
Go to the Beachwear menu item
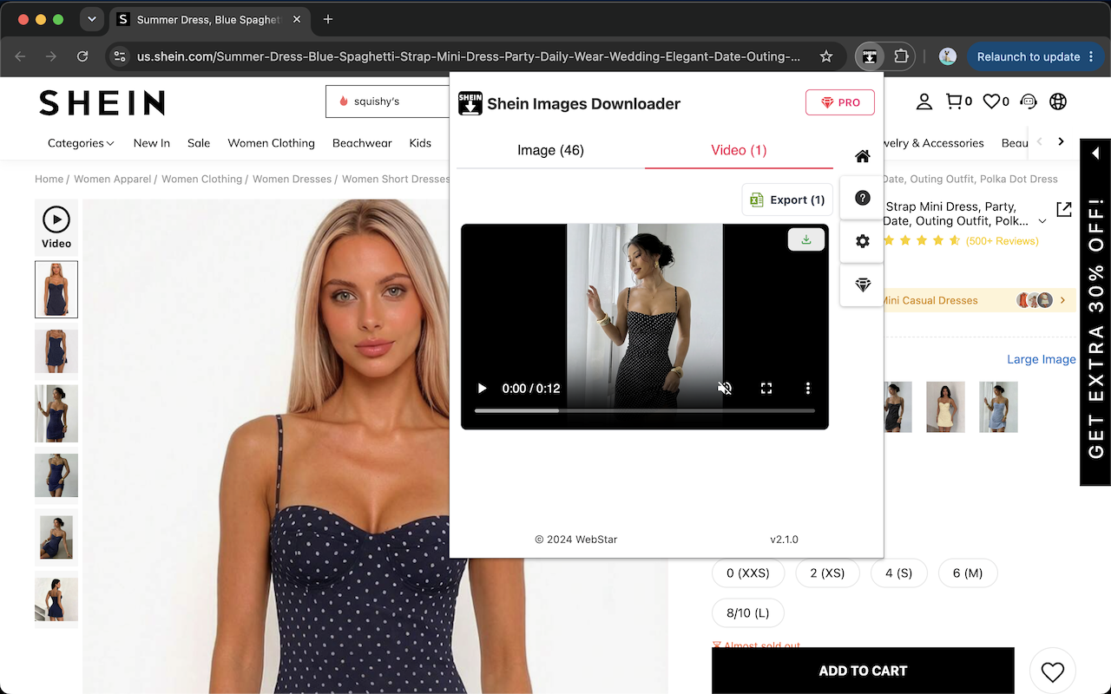362,143
